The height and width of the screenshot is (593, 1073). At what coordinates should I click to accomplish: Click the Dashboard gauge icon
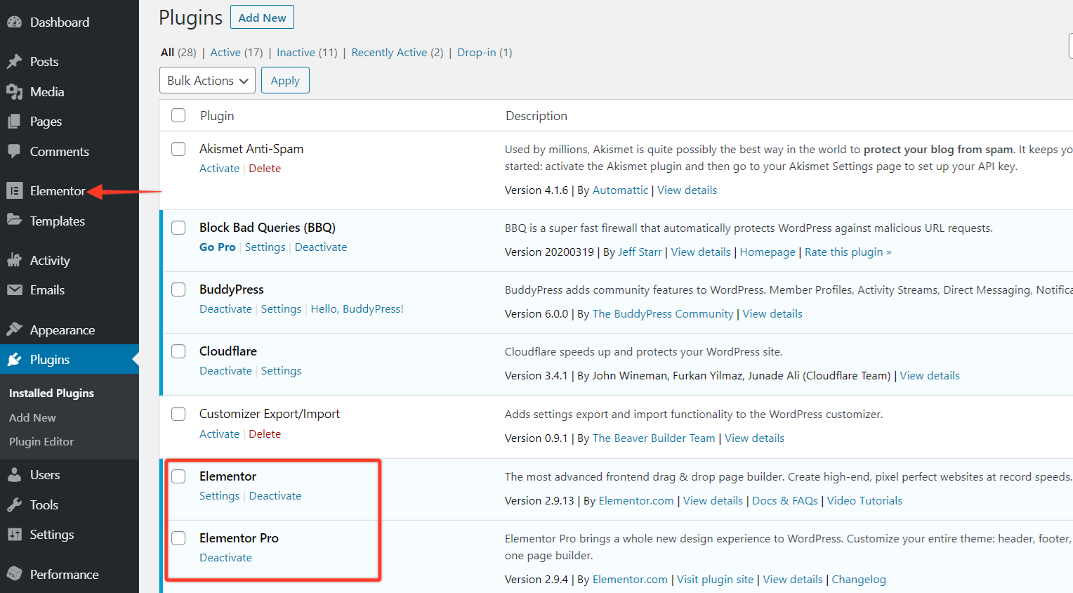click(x=14, y=22)
